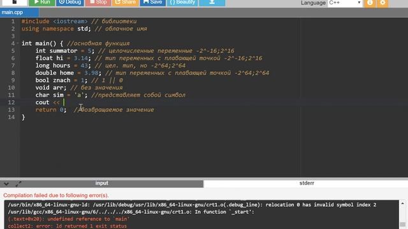Click 'bool znach' declaration text

pos(53,80)
